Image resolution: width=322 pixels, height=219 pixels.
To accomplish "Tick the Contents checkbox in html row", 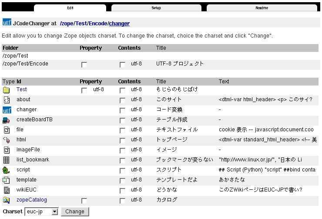I will 122,140.
